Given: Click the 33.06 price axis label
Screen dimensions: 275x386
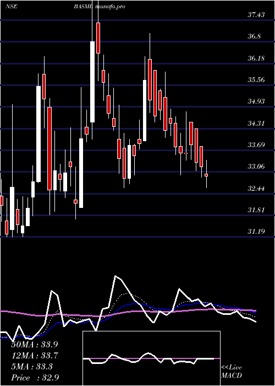Looking at the screenshot, I should (256, 167).
